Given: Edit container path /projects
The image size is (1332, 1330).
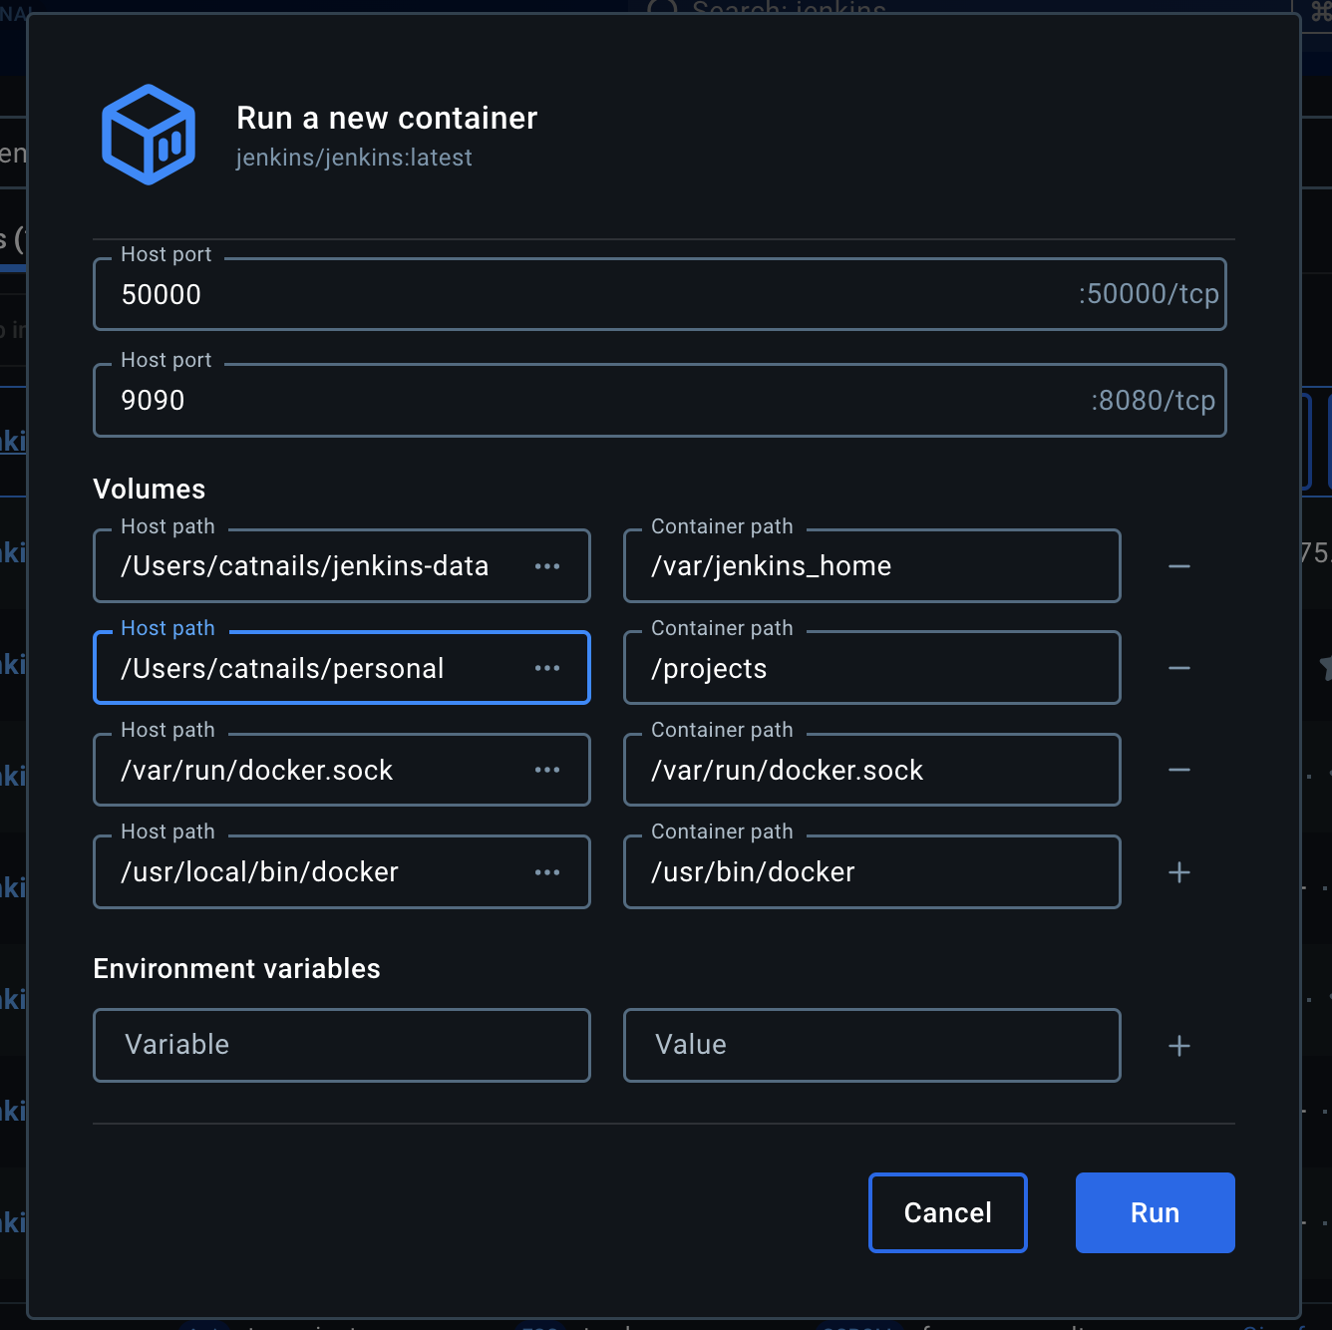Looking at the screenshot, I should [x=871, y=668].
